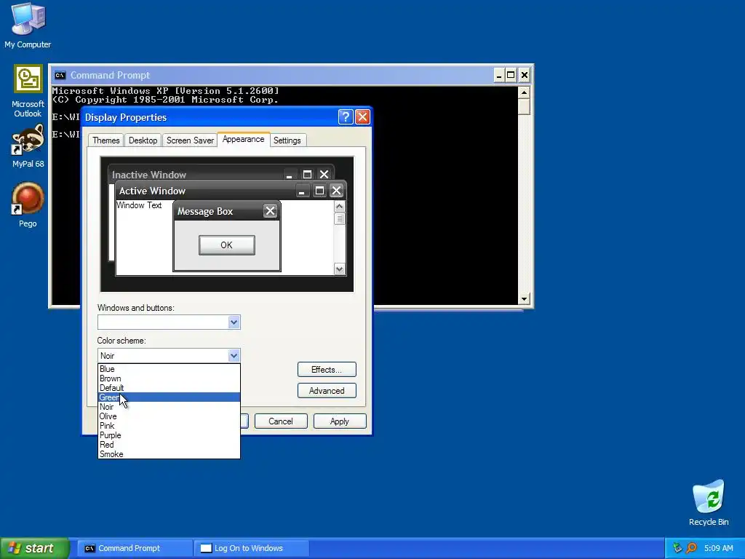This screenshot has height=559, width=745.
Task: Switch to Log On to Windows taskbar item
Action: point(252,548)
